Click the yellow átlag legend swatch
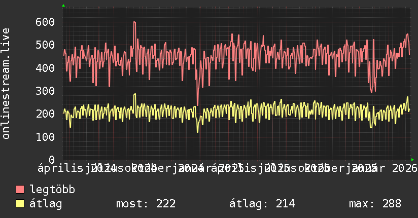The height and width of the screenshot is (218, 418). tap(20, 204)
